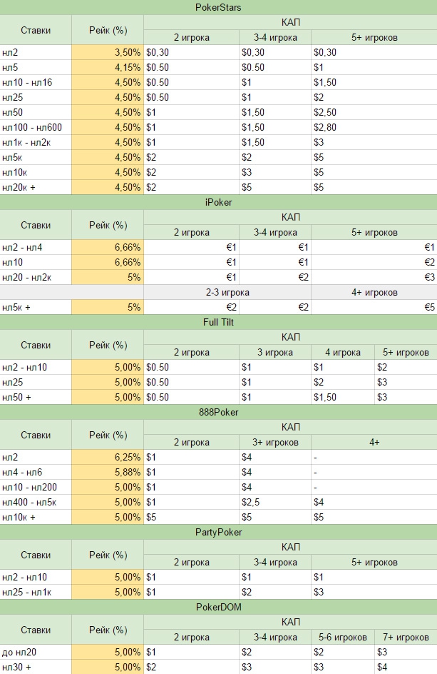Click the PokerStars section header
Viewport: 437px width, 674px height.
218,7
